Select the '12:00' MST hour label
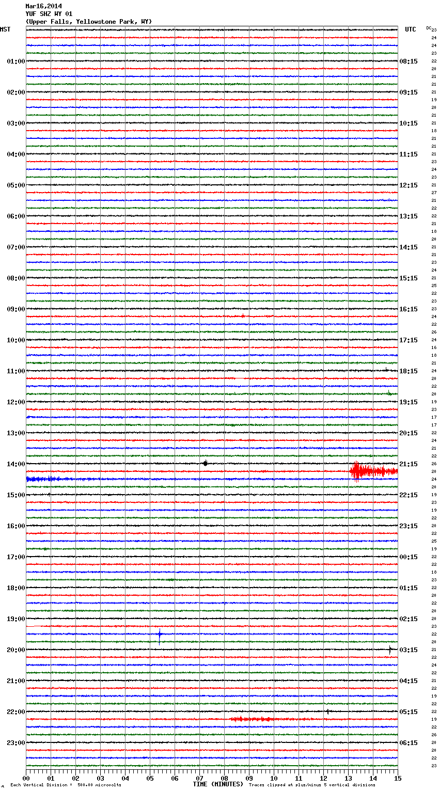 [16, 402]
